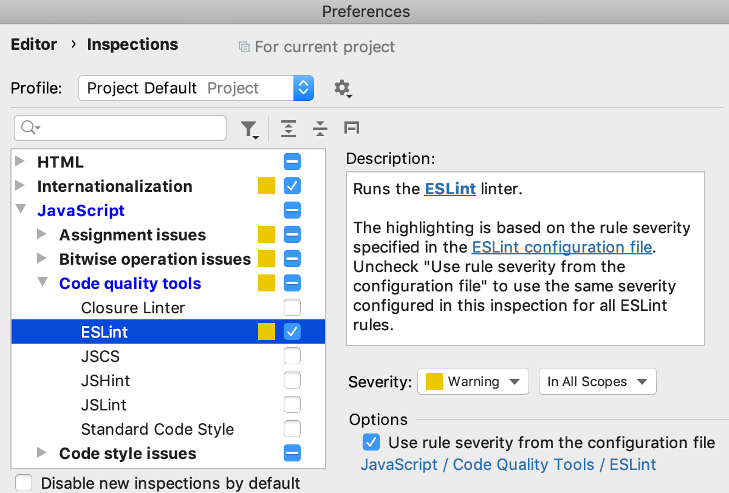The image size is (729, 493).
Task: Click the yellow Warning severity swatch for ESLint
Action: [x=267, y=331]
